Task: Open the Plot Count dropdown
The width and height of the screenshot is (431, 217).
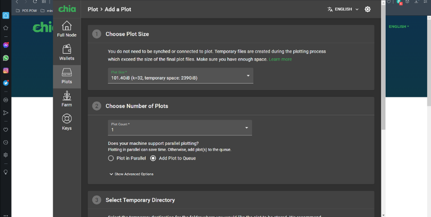Action: tap(180, 128)
